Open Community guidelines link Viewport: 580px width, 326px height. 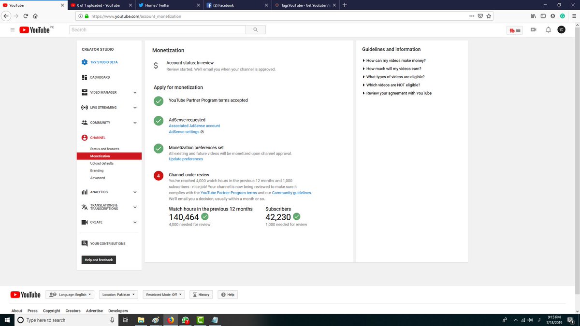click(x=291, y=193)
